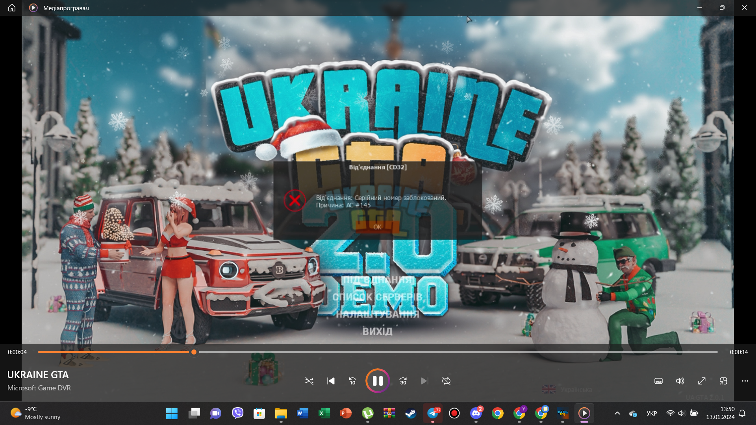756x425 pixels.
Task: Open the cloud sync tray icon
Action: coord(633,413)
